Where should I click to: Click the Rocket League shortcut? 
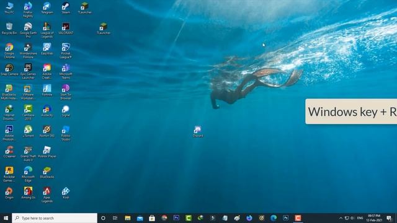pyautogui.click(x=66, y=51)
